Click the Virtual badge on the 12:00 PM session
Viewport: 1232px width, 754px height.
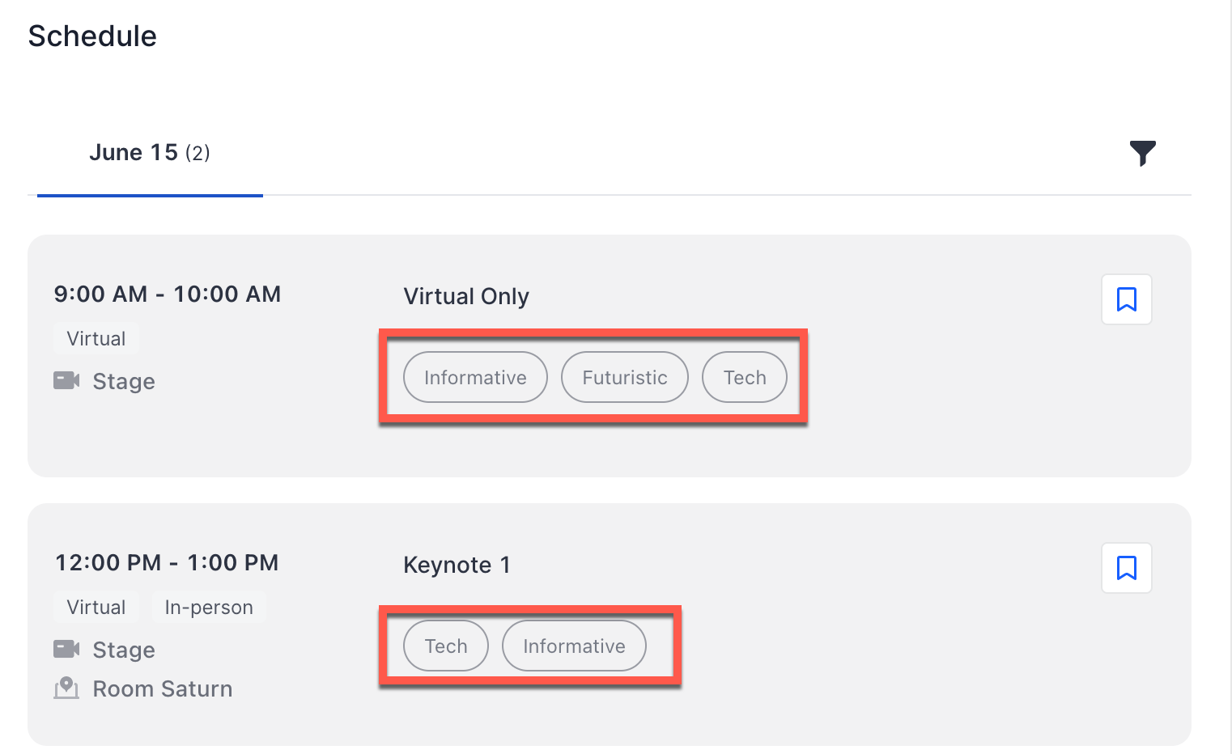(96, 607)
